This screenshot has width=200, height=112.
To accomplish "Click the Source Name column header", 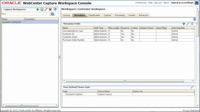I will [x=115, y=91].
